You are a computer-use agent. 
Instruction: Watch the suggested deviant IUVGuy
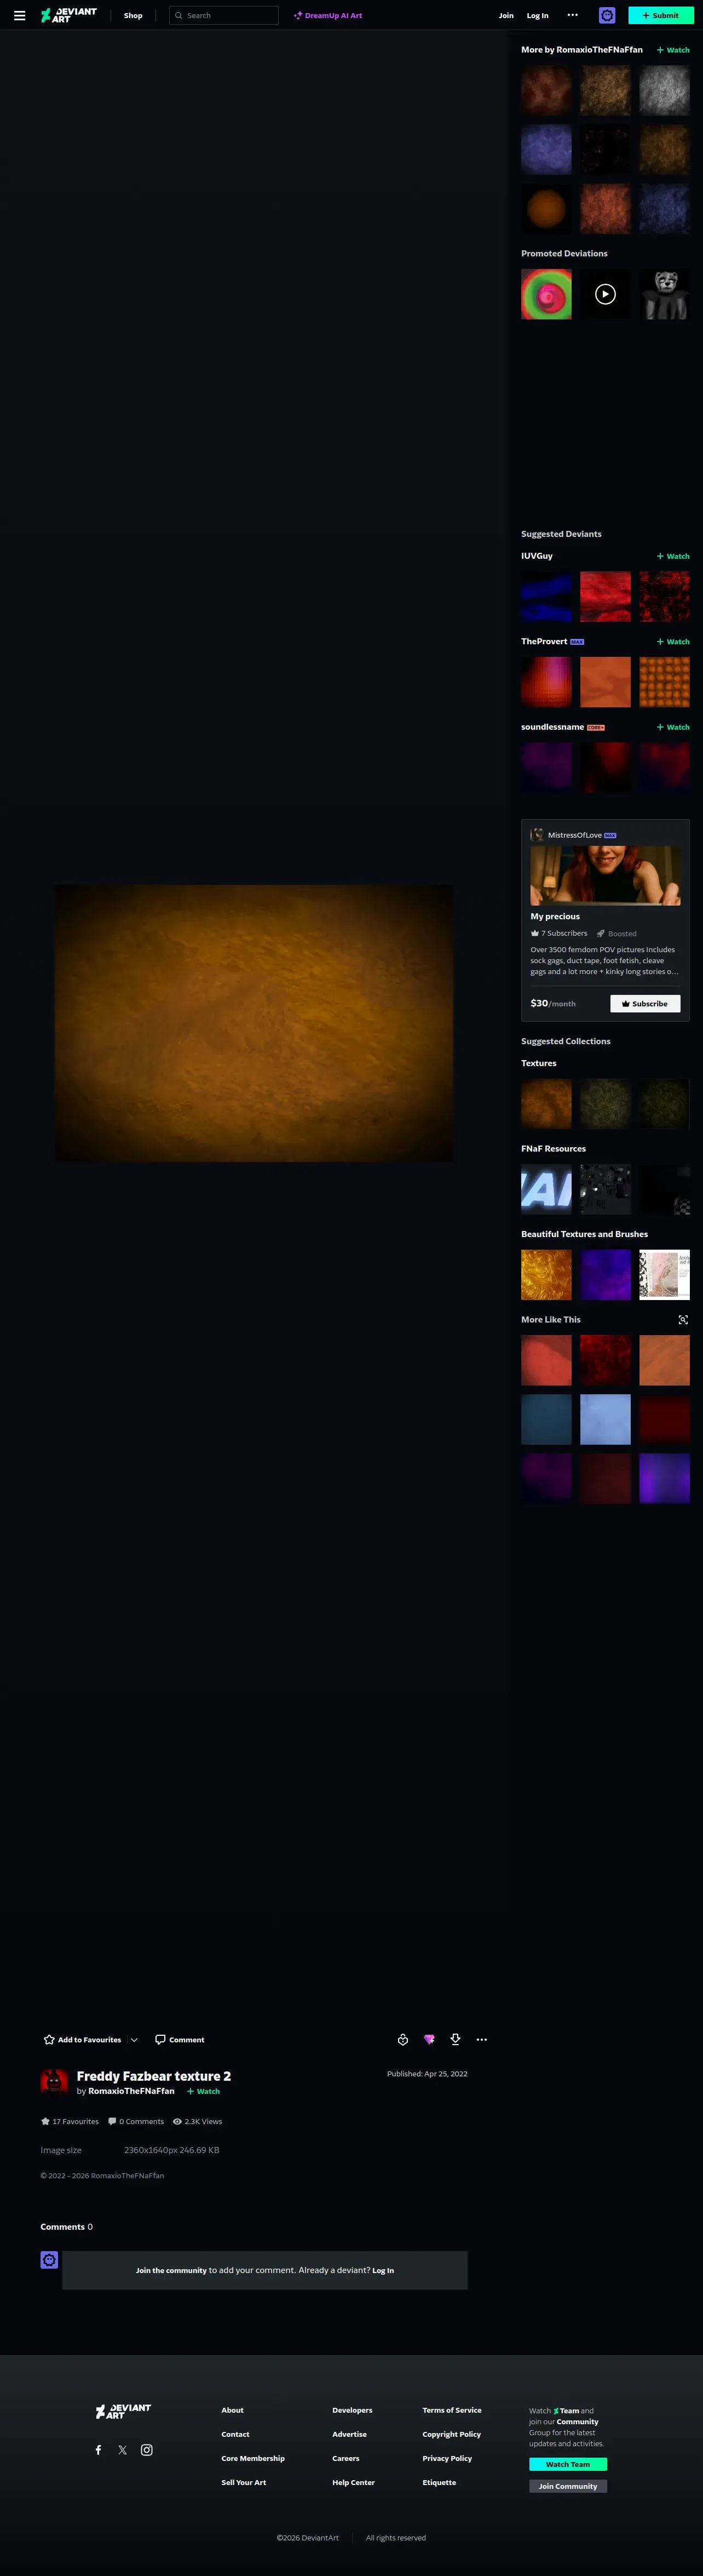(x=673, y=556)
